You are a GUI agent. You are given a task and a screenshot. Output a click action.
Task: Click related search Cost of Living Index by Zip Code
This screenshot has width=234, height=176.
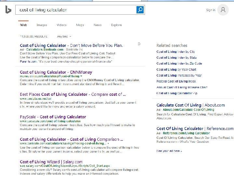click(179, 64)
